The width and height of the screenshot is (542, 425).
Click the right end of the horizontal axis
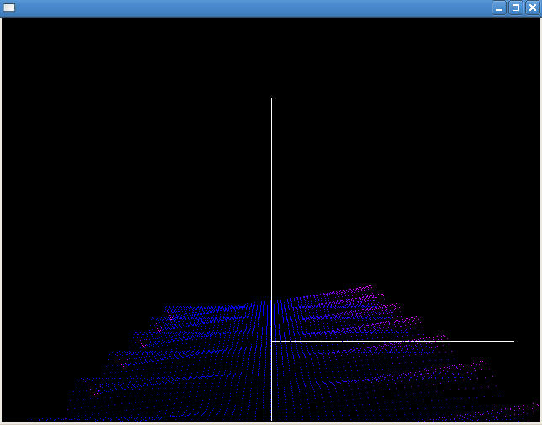click(513, 341)
